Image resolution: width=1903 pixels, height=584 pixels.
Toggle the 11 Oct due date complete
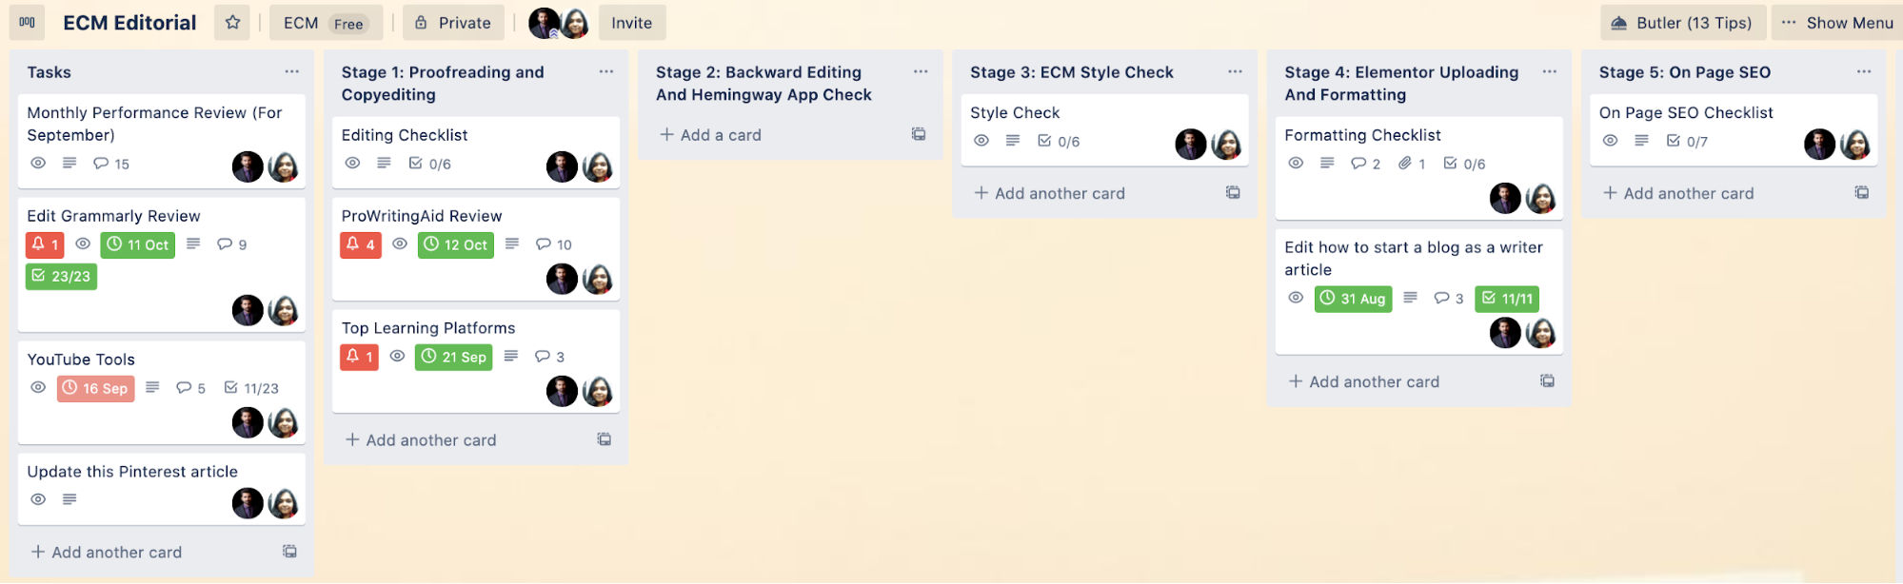click(x=138, y=244)
